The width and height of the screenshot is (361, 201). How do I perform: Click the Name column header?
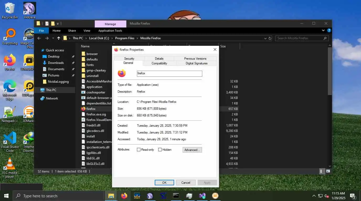tap(85, 46)
